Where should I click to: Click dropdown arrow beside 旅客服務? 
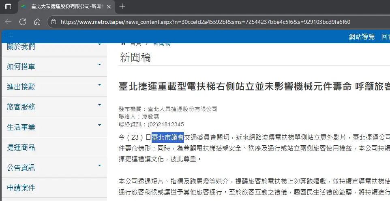click(99, 105)
